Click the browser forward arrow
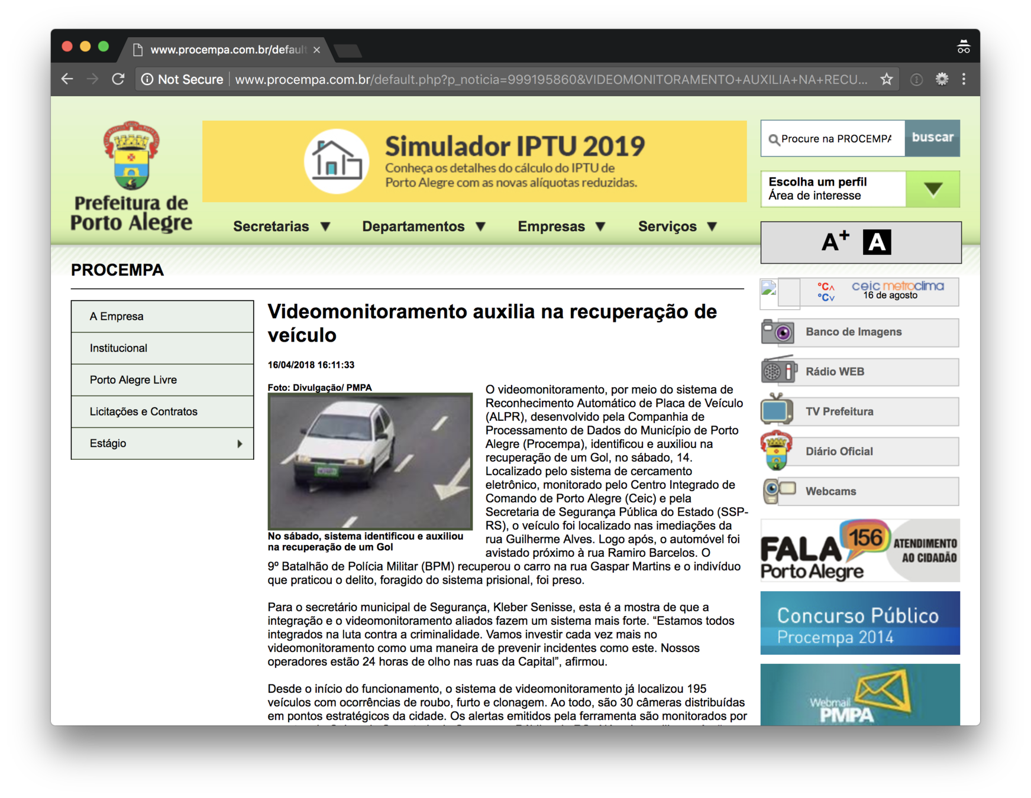 [x=93, y=79]
